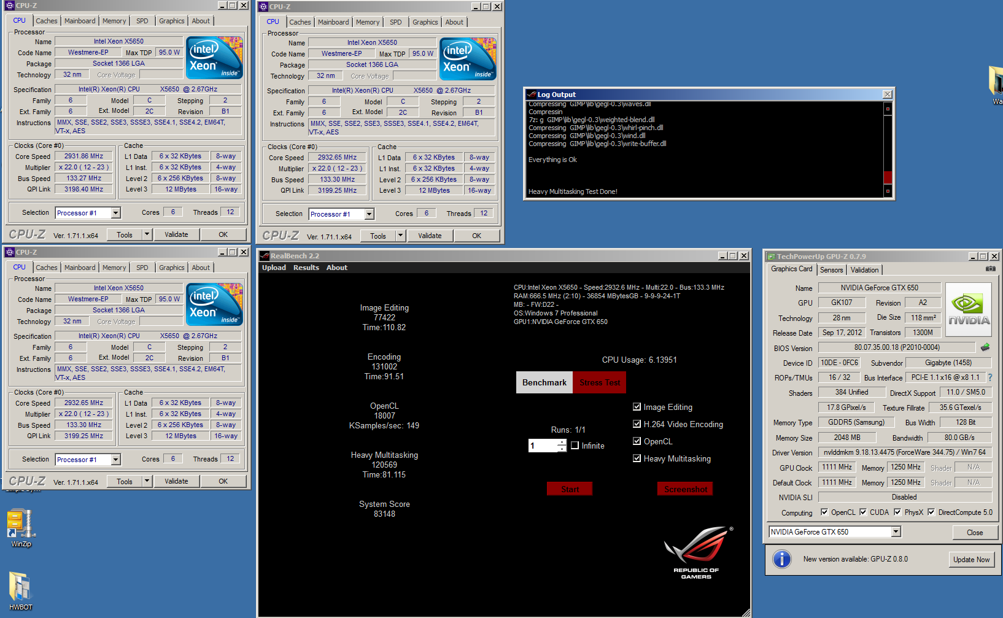Toggle the Image Editing checkbox in RealBench
This screenshot has height=618, width=1003.
tap(637, 407)
